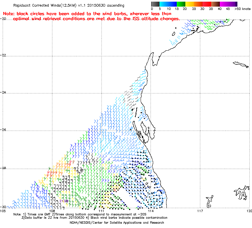Select the red 30–35 knots legend segment
Viewport: 252px width, 228px height.
[207, 4]
